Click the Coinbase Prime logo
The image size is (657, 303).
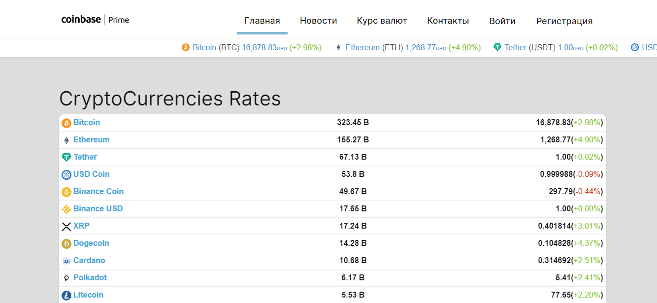pyautogui.click(x=95, y=20)
